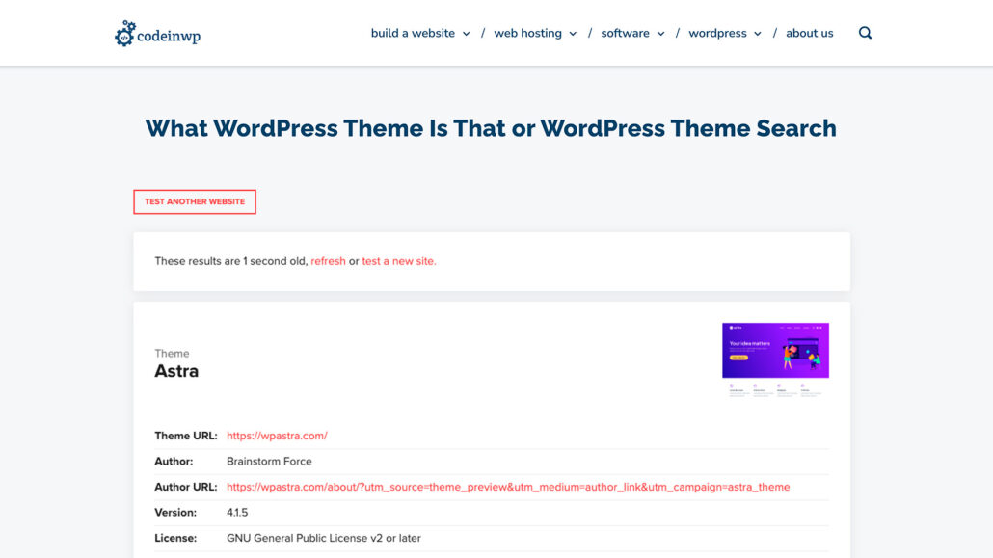Click the Brainstorm Force author name
Screen dimensions: 993x558
click(x=268, y=461)
